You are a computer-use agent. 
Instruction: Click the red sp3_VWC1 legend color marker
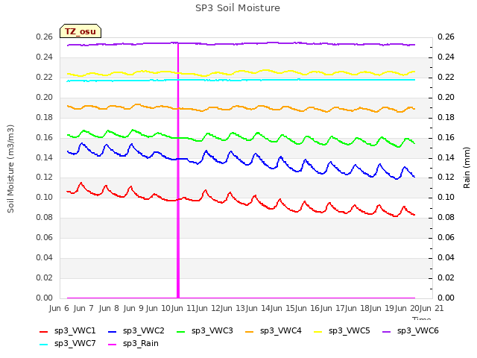point(44,331)
